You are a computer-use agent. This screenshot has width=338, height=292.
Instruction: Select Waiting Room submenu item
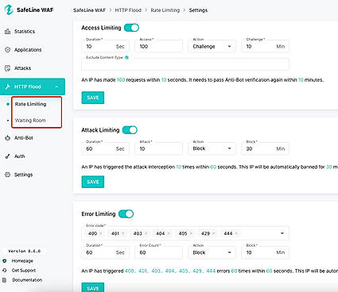pyautogui.click(x=30, y=121)
